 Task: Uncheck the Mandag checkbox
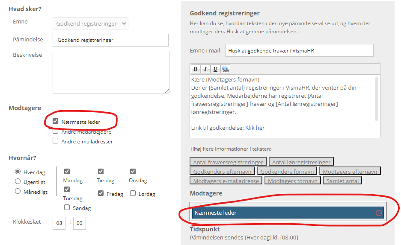67,171
